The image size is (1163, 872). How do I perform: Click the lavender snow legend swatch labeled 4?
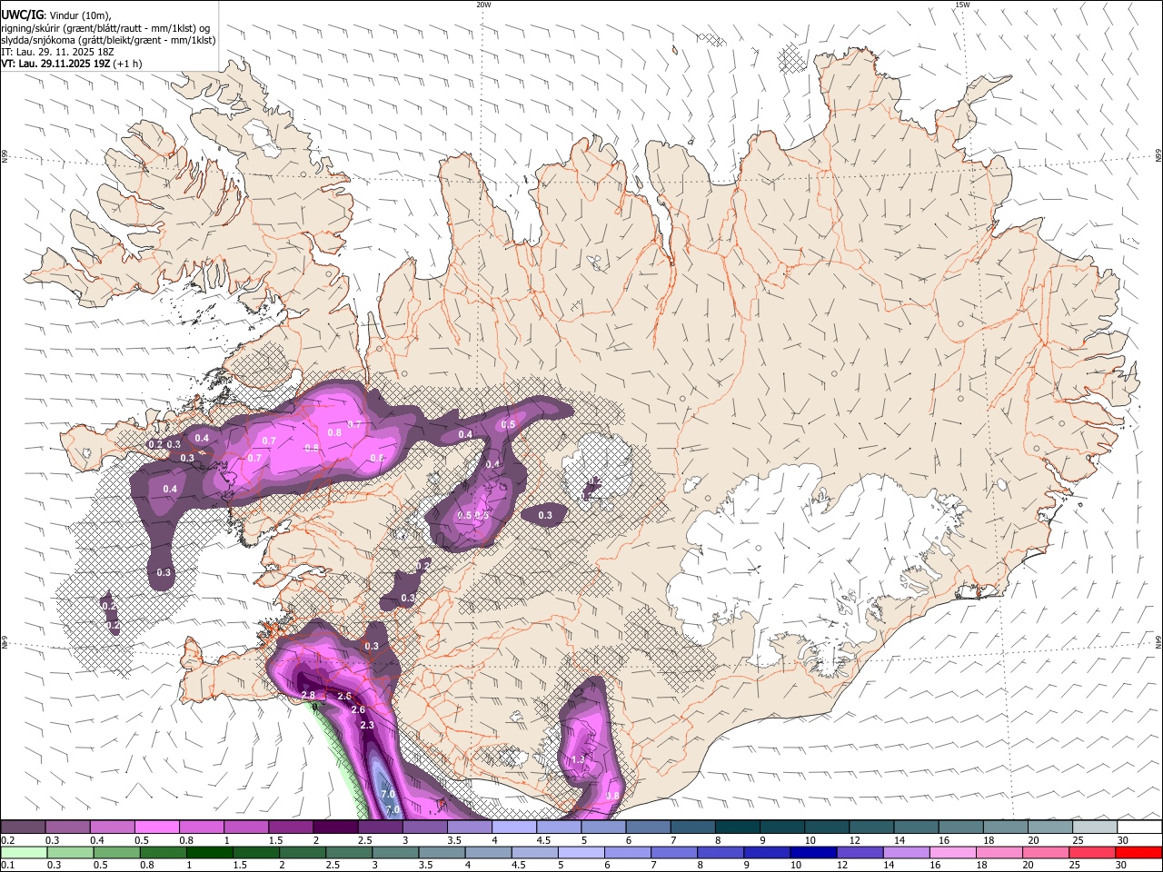click(x=512, y=827)
